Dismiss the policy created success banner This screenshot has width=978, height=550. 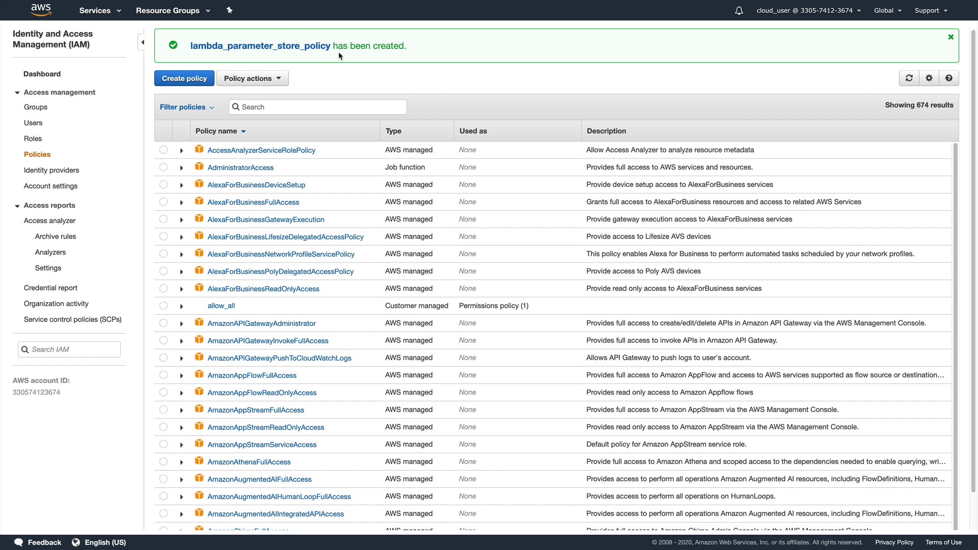950,37
